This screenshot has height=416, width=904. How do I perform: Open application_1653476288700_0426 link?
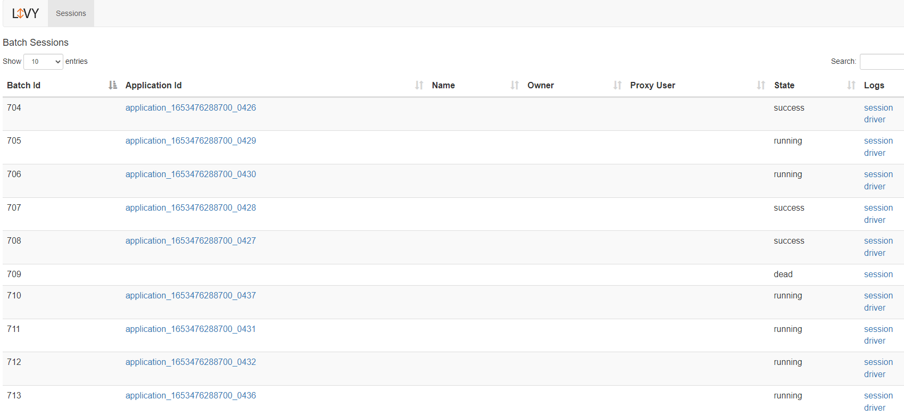point(190,107)
